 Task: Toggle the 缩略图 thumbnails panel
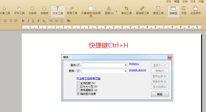pyautogui.click(x=173, y=11)
